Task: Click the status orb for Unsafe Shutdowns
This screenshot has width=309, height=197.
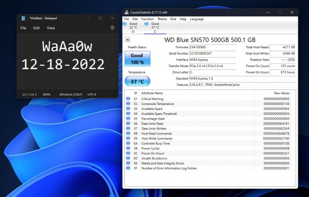Action: click(128, 158)
